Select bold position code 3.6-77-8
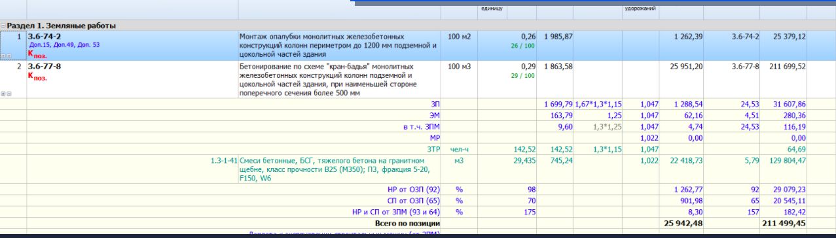836x238 pixels. (x=45, y=67)
